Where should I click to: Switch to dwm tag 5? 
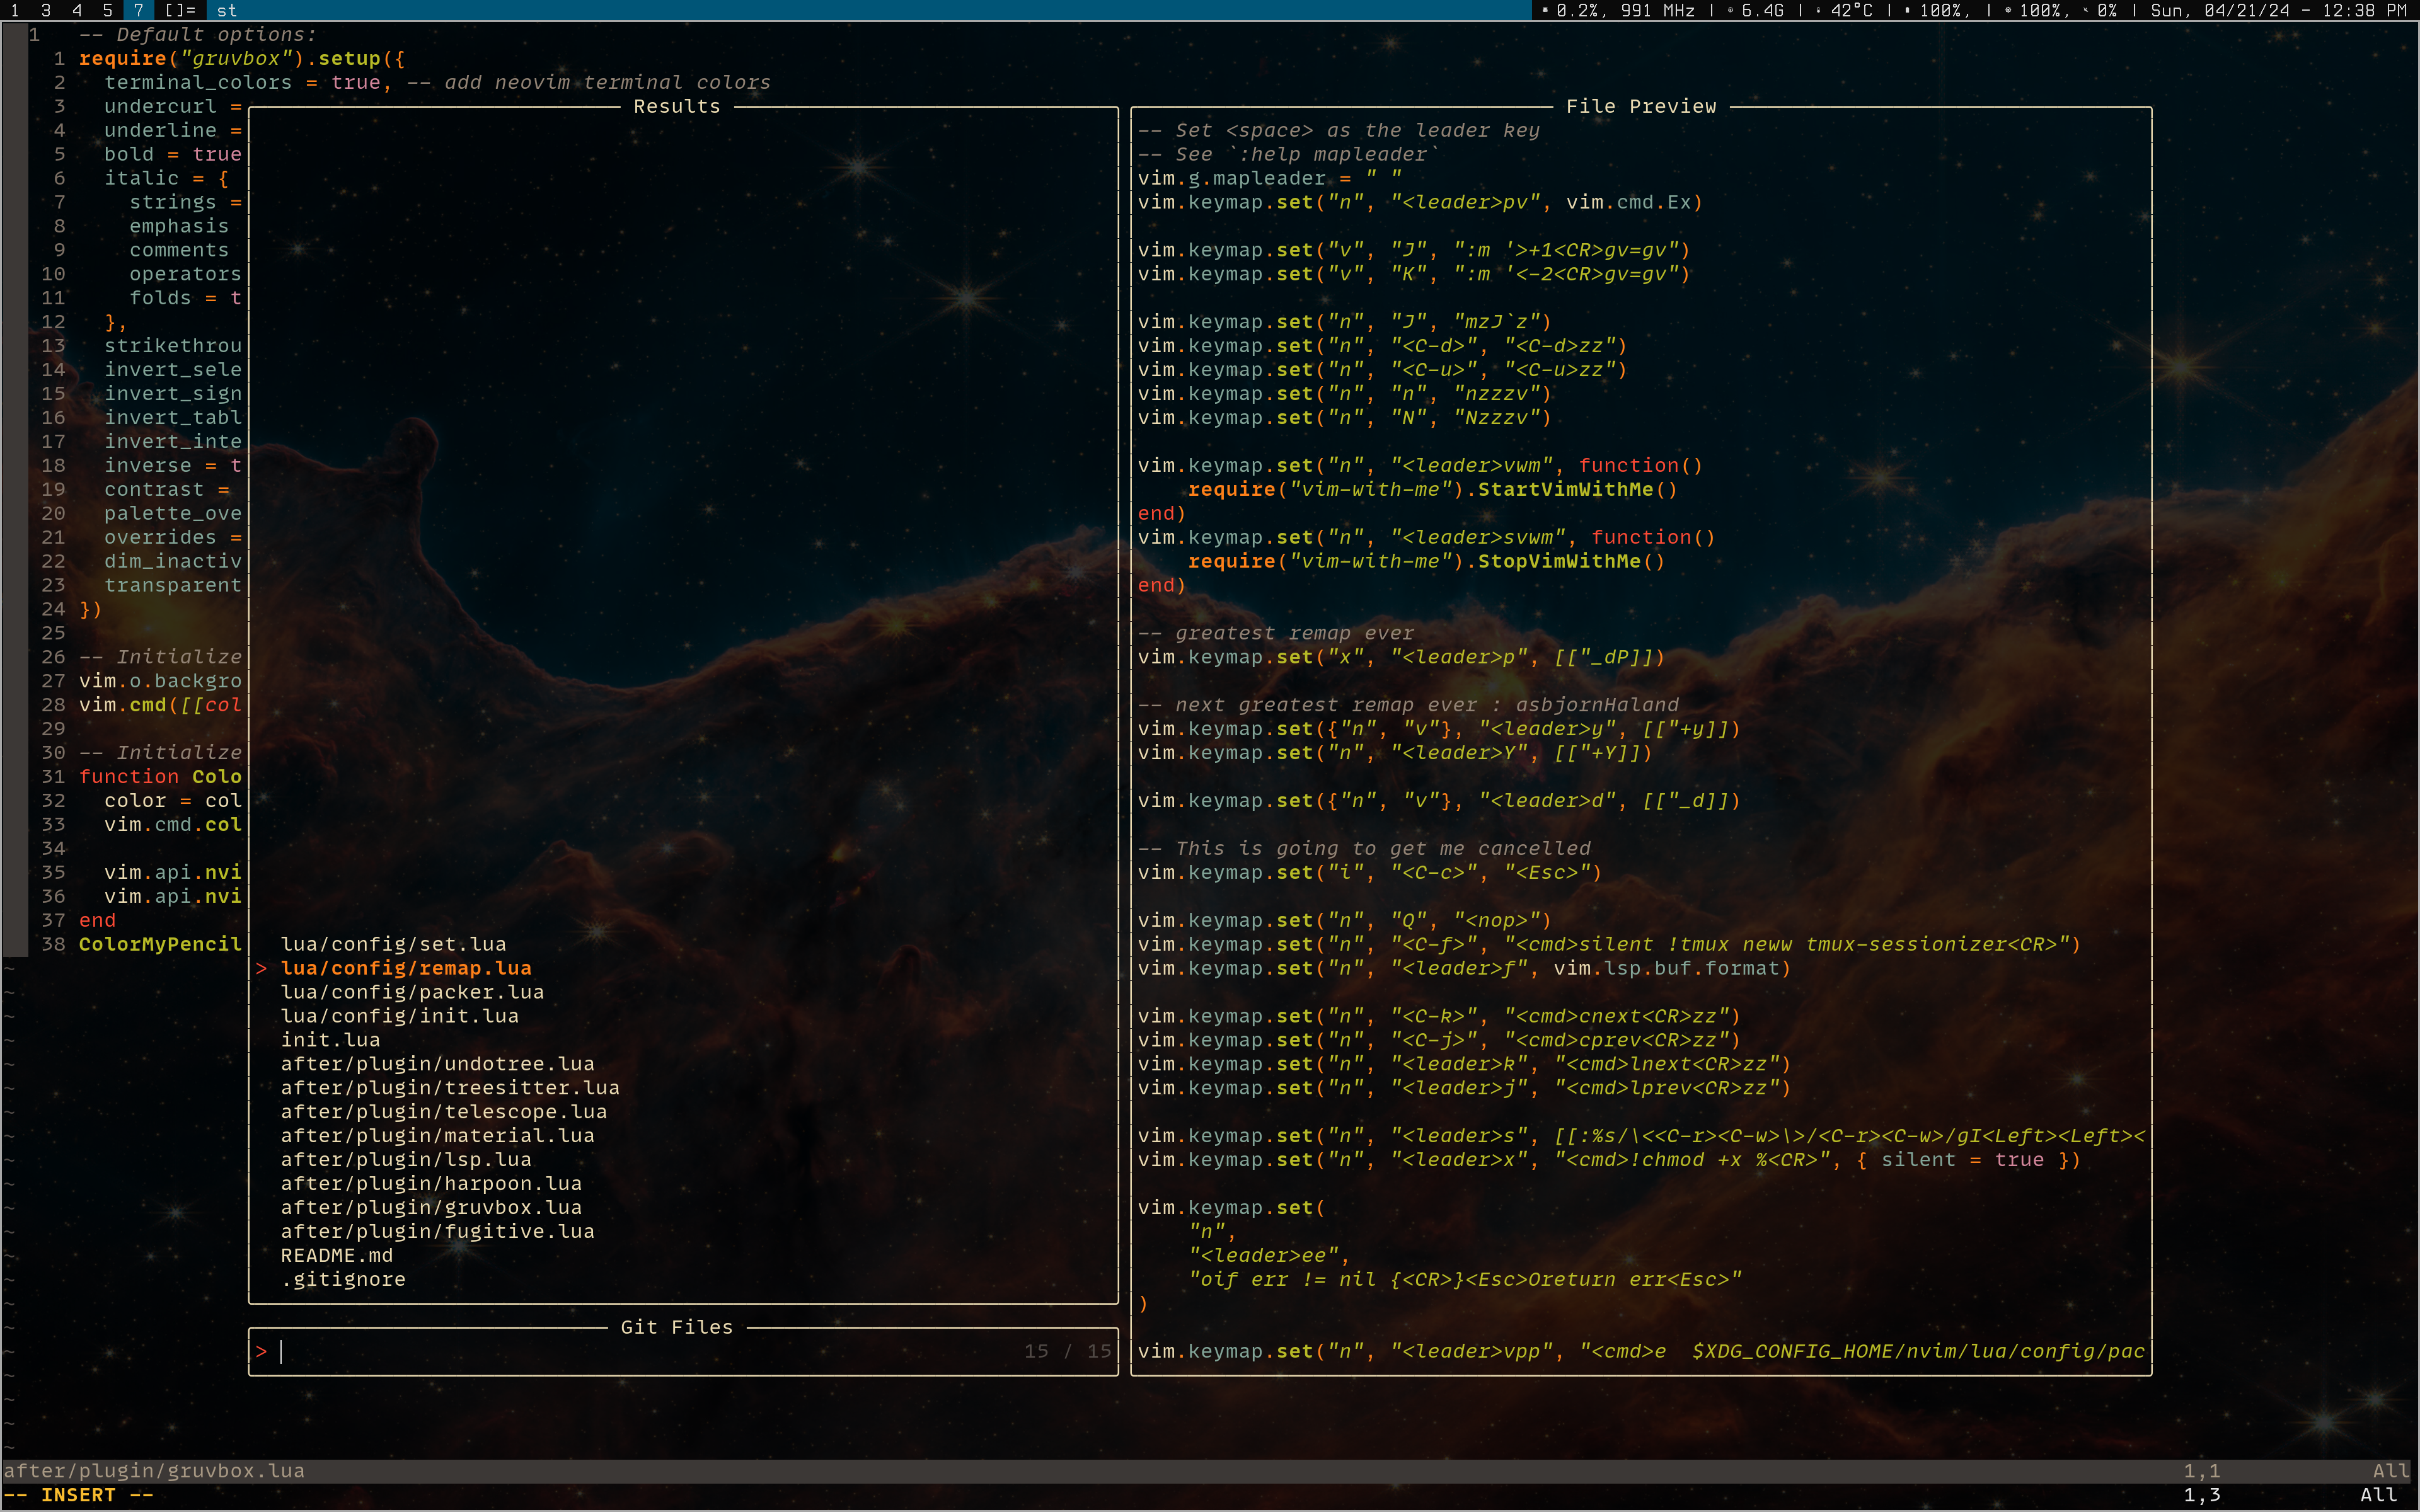(108, 10)
